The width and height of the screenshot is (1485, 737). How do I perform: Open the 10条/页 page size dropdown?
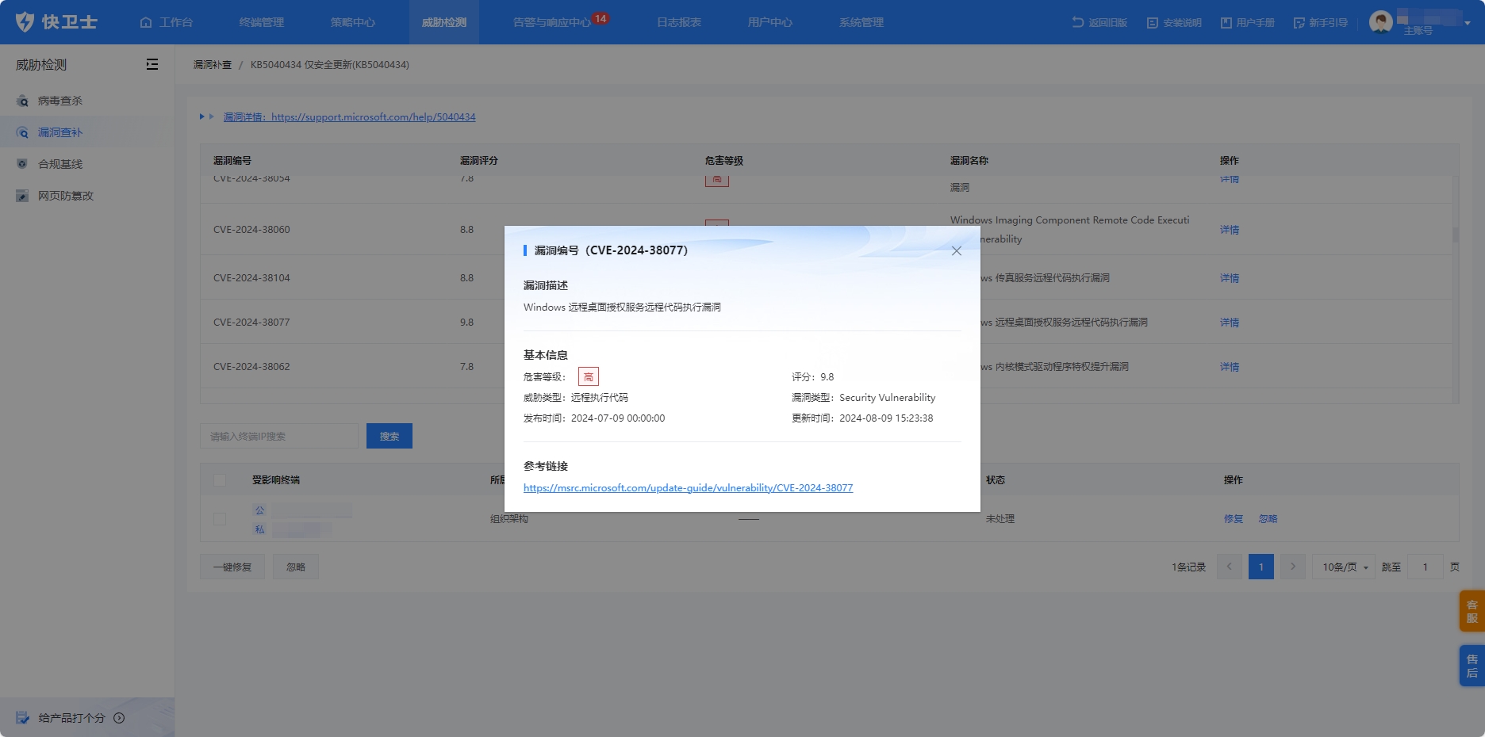(1345, 567)
